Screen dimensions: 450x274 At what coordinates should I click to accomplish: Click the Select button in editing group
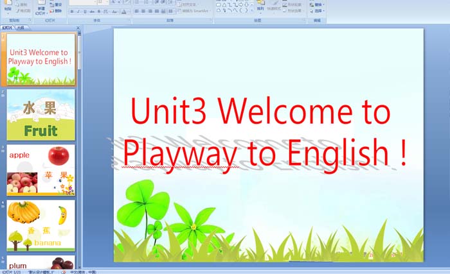tap(317, 11)
